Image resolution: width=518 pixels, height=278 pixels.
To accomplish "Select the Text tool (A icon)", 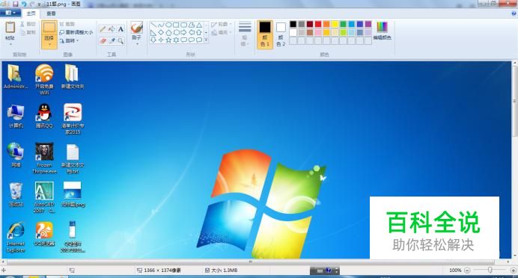I will pyautogui.click(x=121, y=29).
